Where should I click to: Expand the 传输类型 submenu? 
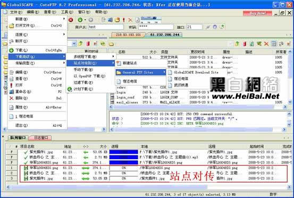[37, 63]
